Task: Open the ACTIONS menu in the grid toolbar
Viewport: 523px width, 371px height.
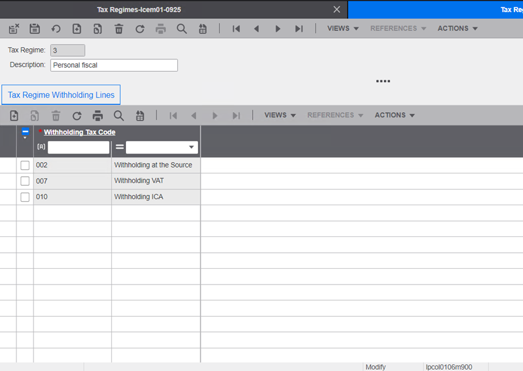Action: pyautogui.click(x=395, y=115)
